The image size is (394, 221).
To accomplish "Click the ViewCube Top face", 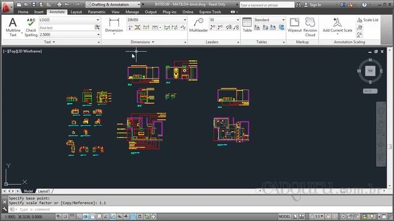I will coord(370,71).
